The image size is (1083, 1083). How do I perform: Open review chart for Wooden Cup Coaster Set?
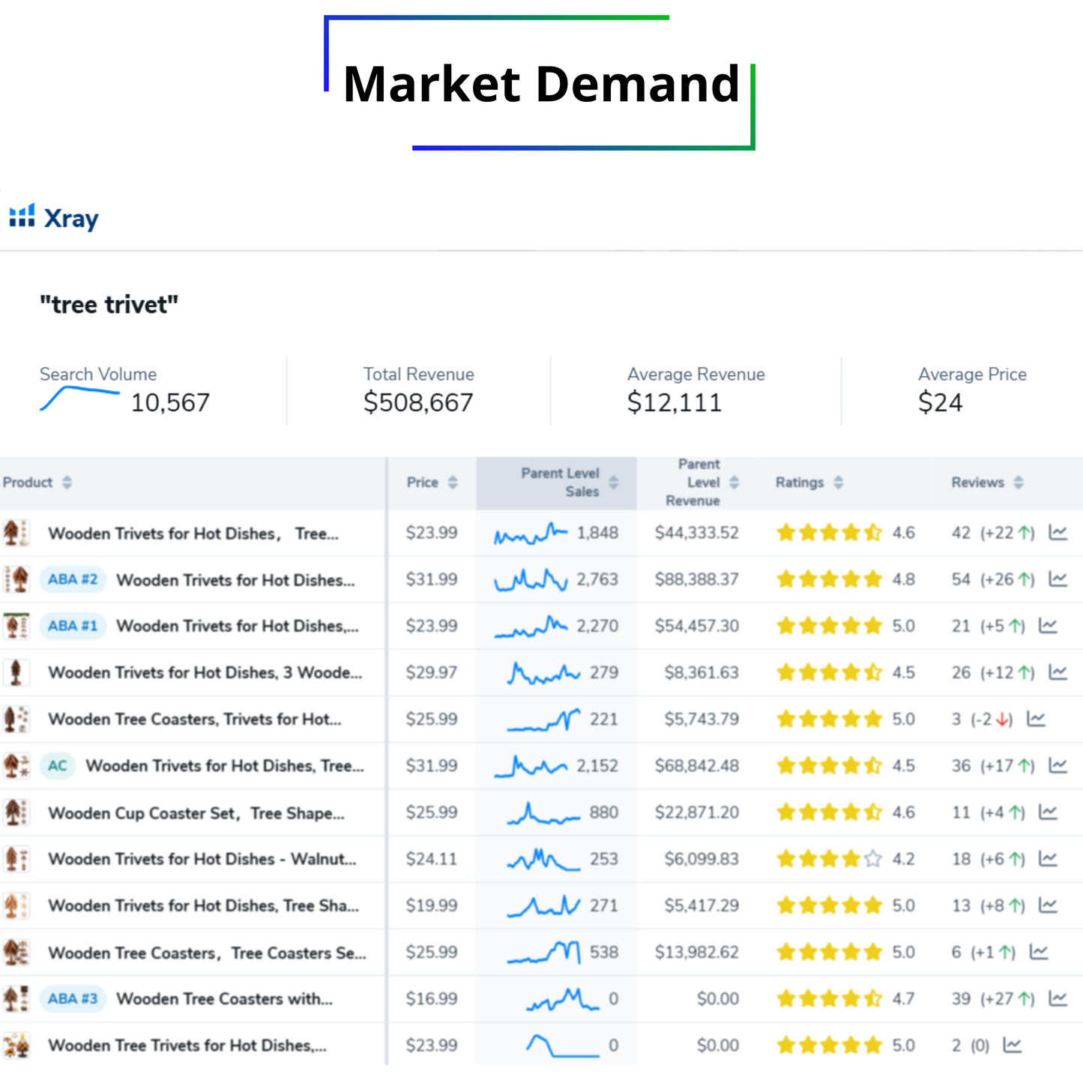pos(1048,812)
